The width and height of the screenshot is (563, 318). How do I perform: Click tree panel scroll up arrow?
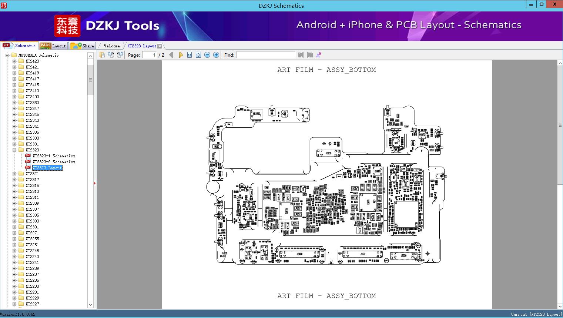90,55
